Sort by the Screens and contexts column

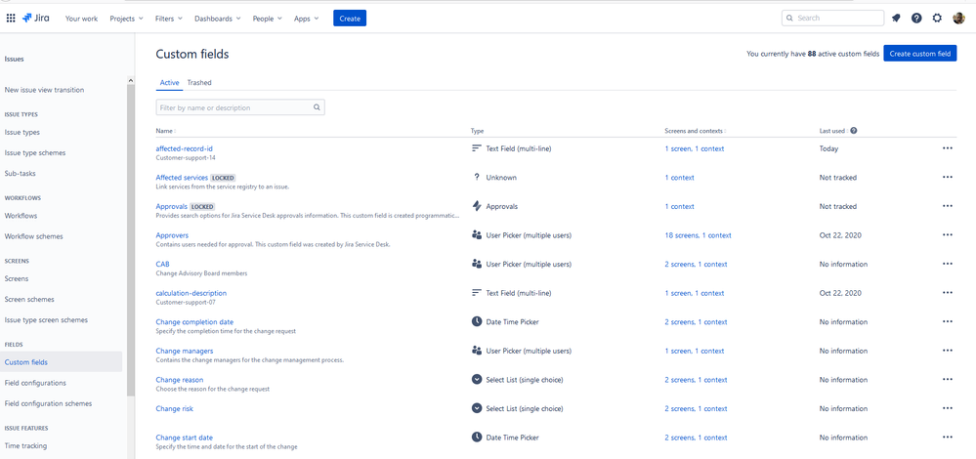tap(696, 131)
